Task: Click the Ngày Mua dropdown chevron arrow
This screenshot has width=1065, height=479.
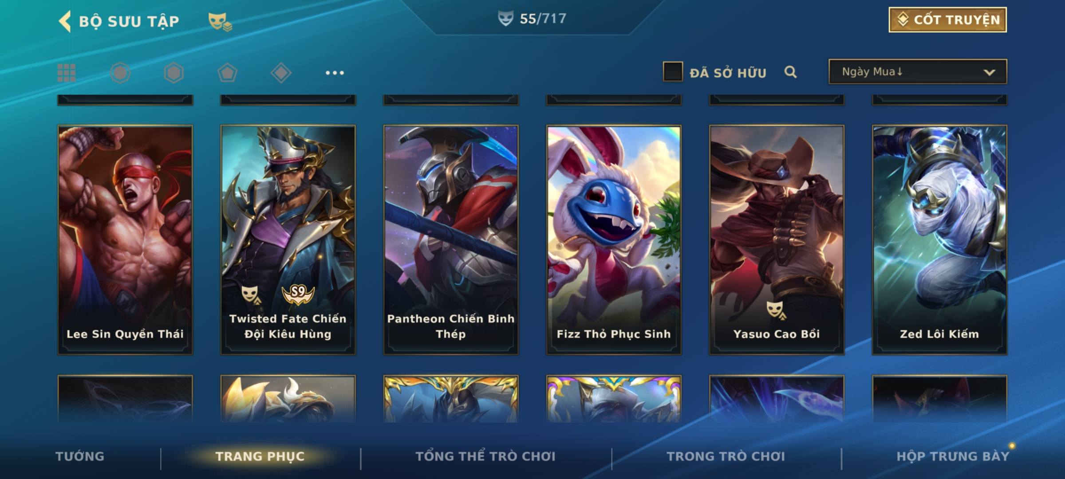Action: coord(989,72)
